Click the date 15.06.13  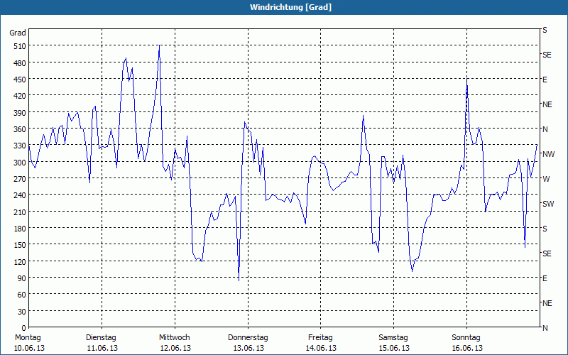tap(394, 348)
